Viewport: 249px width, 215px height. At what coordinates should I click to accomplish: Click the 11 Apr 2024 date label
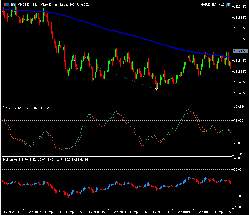[x=11, y=212]
